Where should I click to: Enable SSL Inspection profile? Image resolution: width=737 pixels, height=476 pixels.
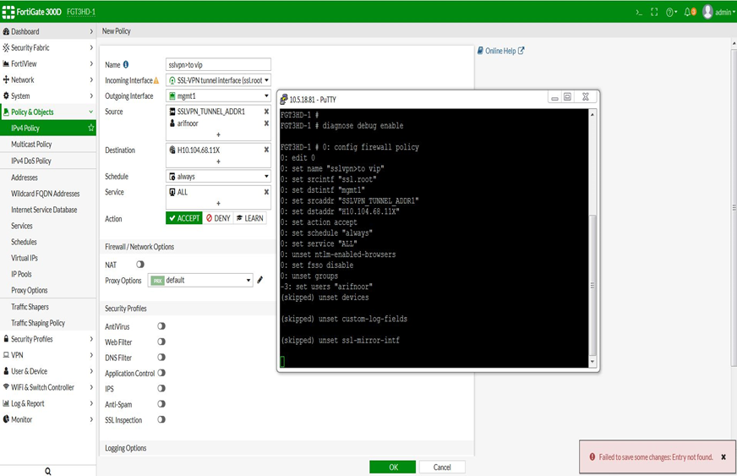(x=161, y=419)
